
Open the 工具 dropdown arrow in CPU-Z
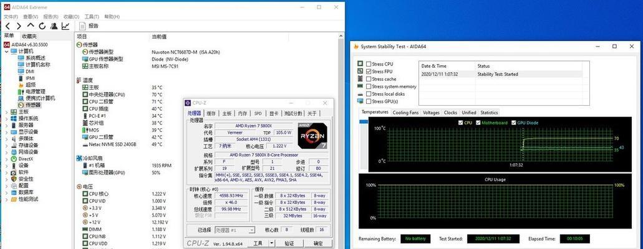(271, 243)
